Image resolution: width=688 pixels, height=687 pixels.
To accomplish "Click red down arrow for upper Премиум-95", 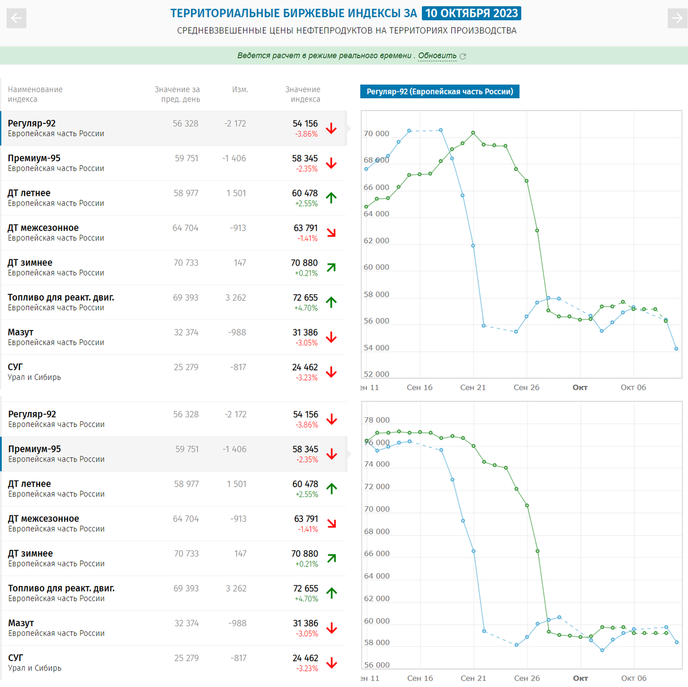I will coord(331,163).
